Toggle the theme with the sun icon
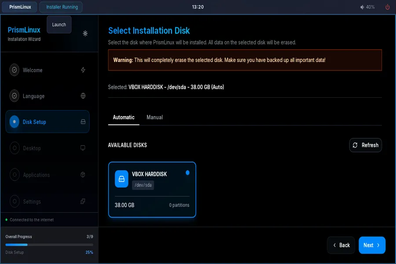Screen dimensions: 396x264 (85, 33)
